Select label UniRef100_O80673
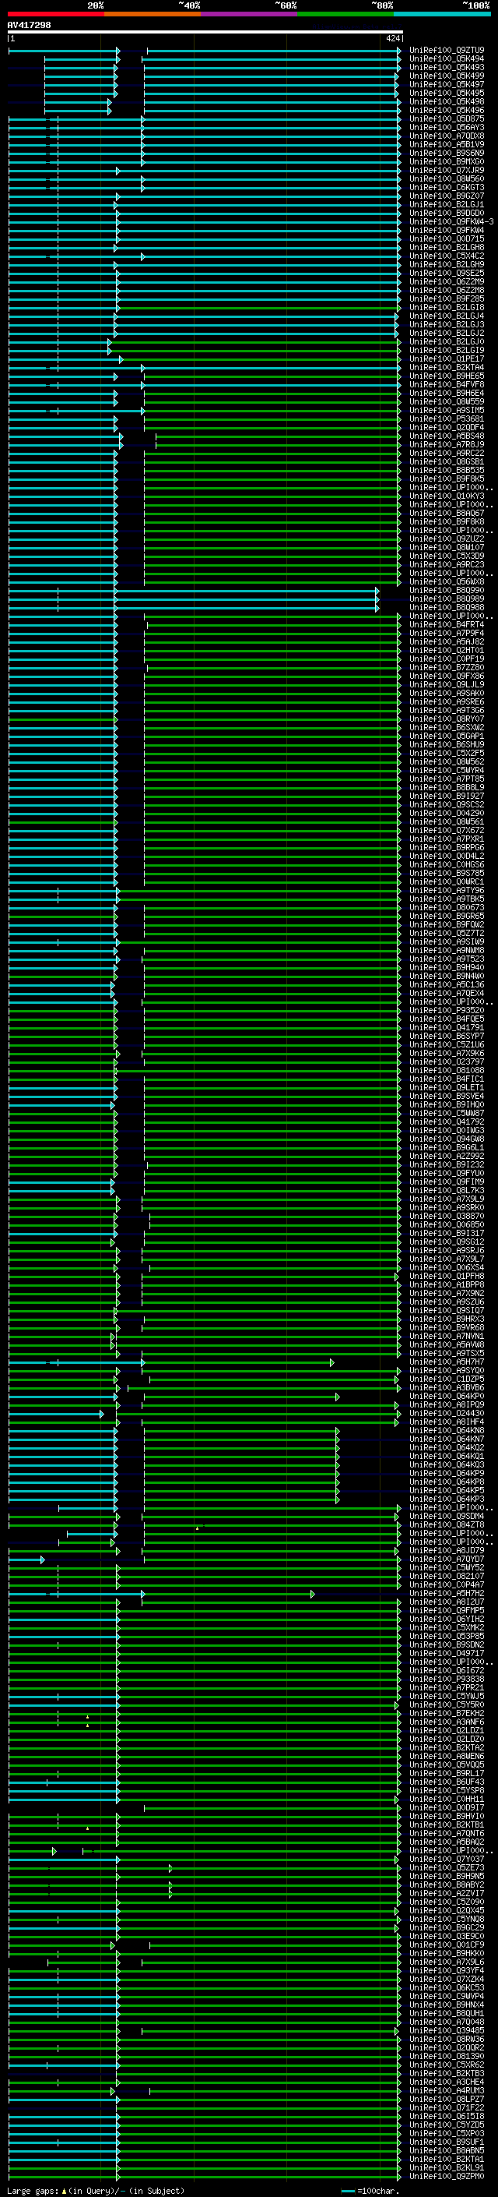This screenshot has width=498, height=2197. click(447, 907)
